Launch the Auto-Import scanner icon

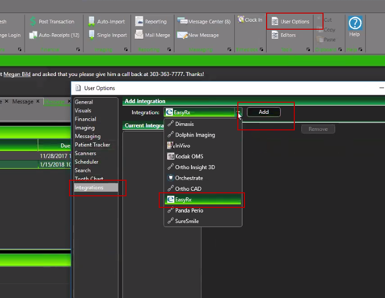(91, 21)
